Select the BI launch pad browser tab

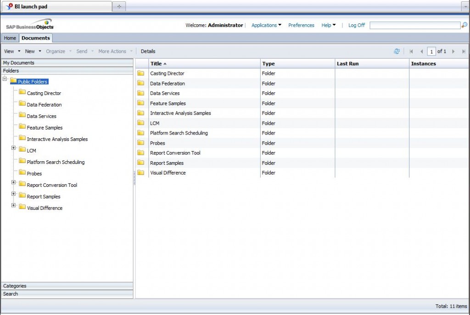(57, 6)
